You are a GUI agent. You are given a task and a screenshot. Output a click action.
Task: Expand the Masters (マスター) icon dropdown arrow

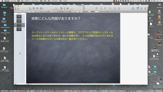point(43,8)
